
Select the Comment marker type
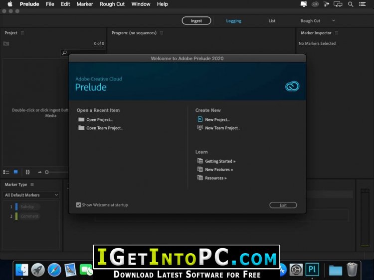tap(29, 216)
